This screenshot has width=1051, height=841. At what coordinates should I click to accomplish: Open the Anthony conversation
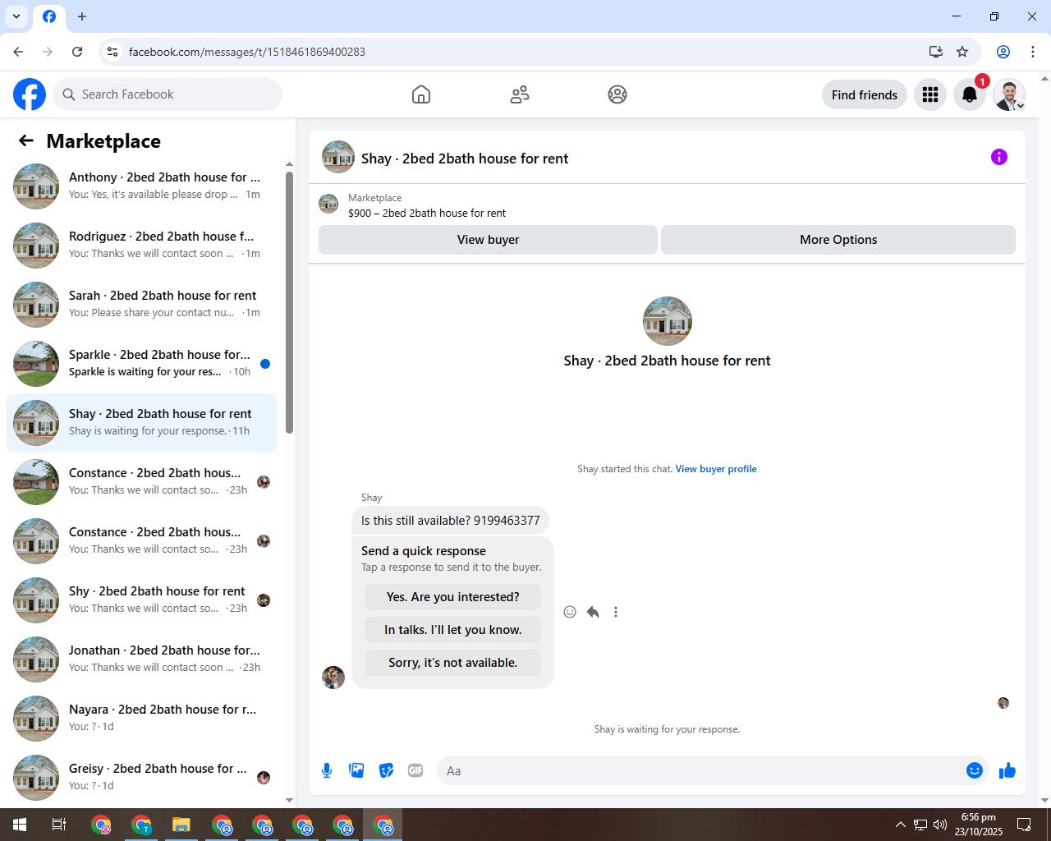point(141,186)
